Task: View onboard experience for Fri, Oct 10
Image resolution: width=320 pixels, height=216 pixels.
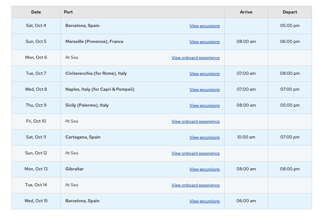Action: click(195, 121)
